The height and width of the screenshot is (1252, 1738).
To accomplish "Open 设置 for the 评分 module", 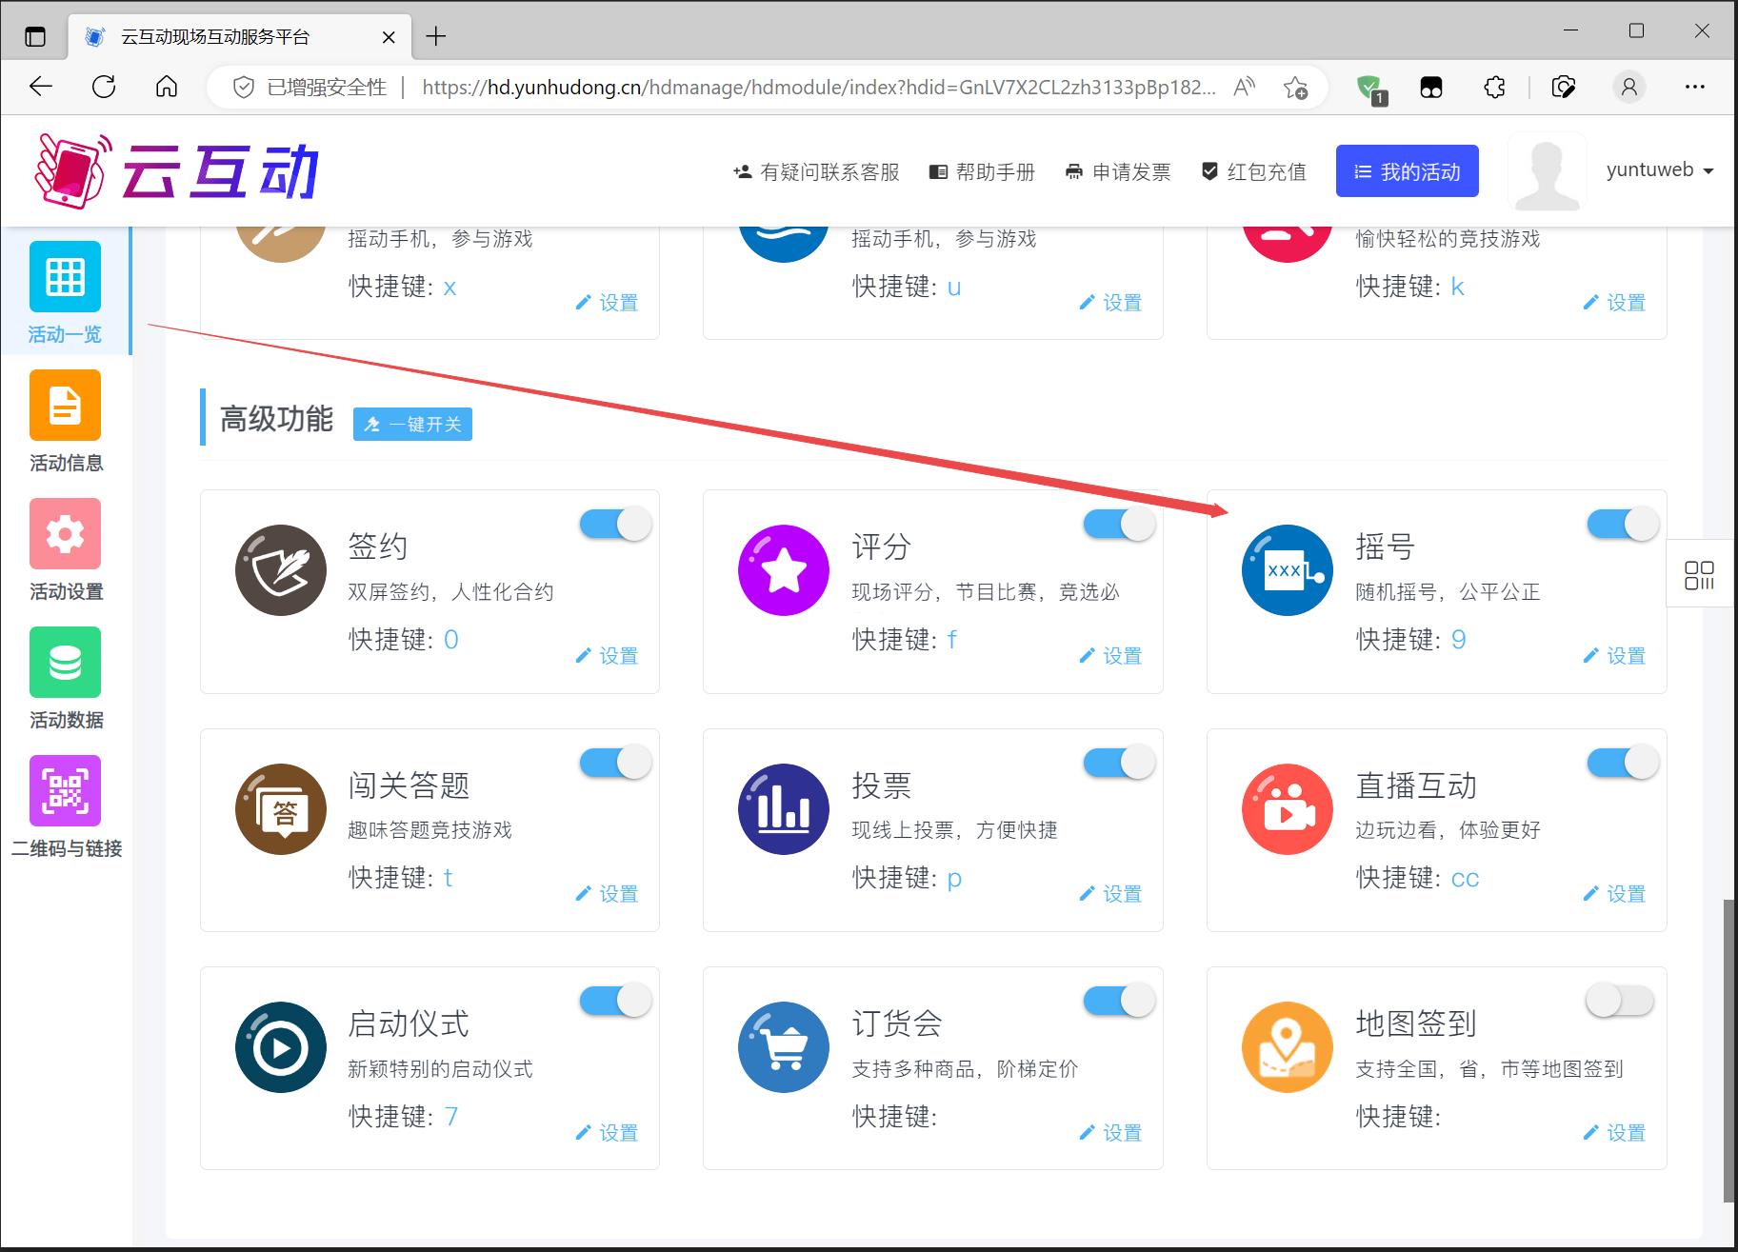I will click(1110, 655).
